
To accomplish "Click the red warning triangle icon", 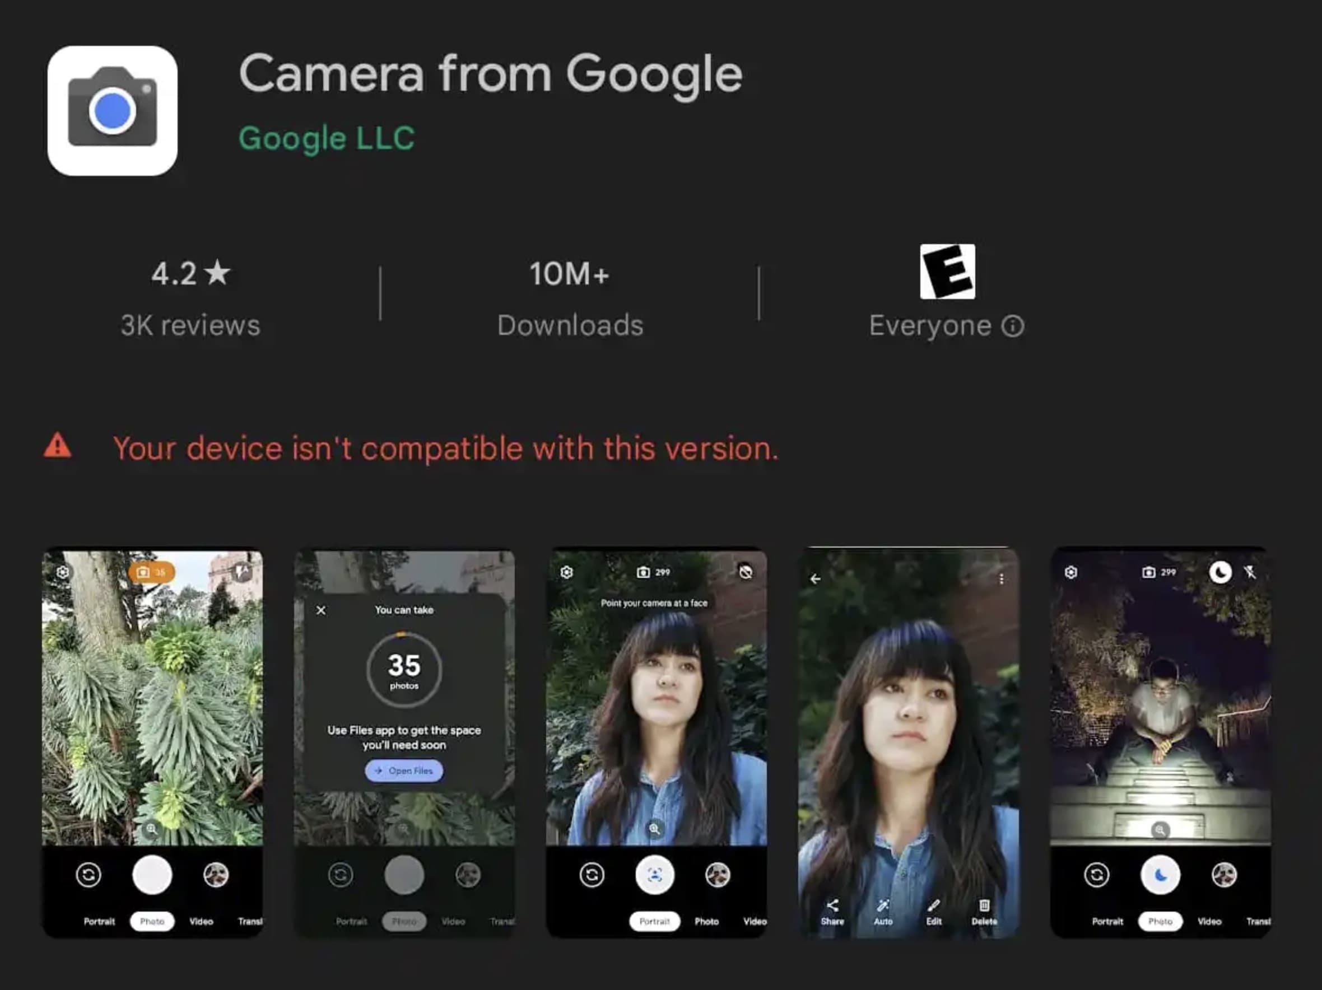I will point(57,446).
